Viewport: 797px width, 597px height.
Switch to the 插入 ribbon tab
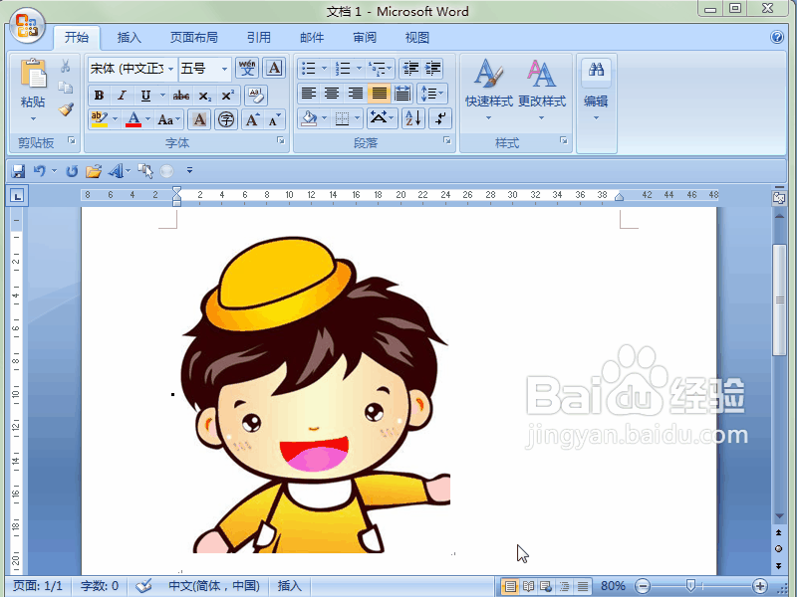pyautogui.click(x=129, y=37)
